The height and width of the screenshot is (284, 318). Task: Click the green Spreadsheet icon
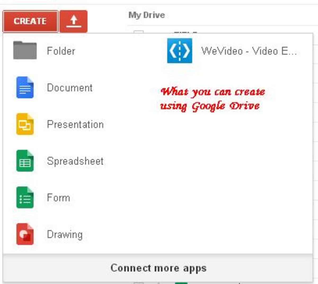[x=25, y=161]
